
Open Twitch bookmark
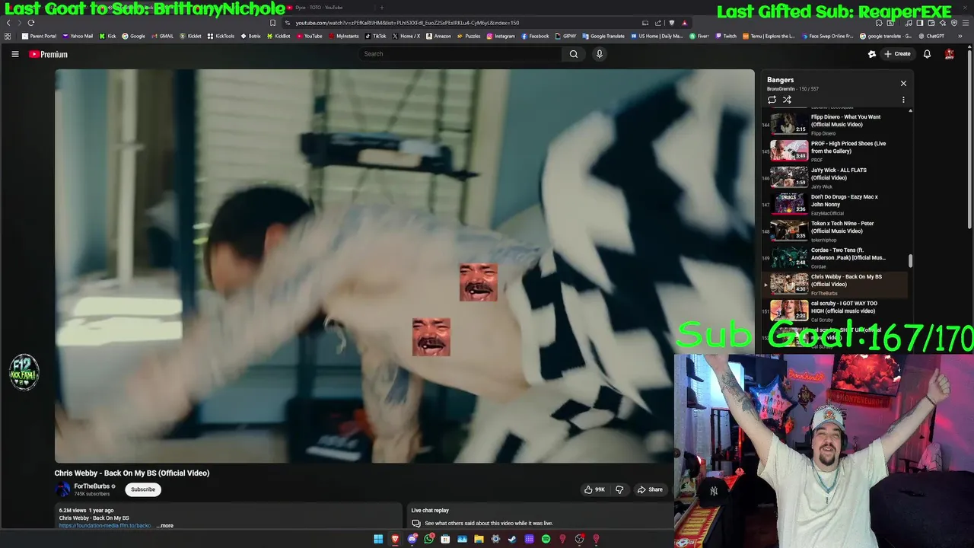[x=726, y=36]
